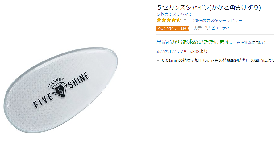Click the FIVE text on product image

(x=43, y=101)
